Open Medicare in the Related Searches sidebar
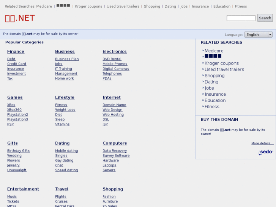 click(214, 51)
